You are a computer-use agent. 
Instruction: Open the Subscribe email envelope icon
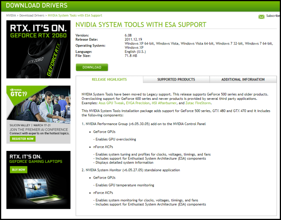pyautogui.click(x=261, y=16)
